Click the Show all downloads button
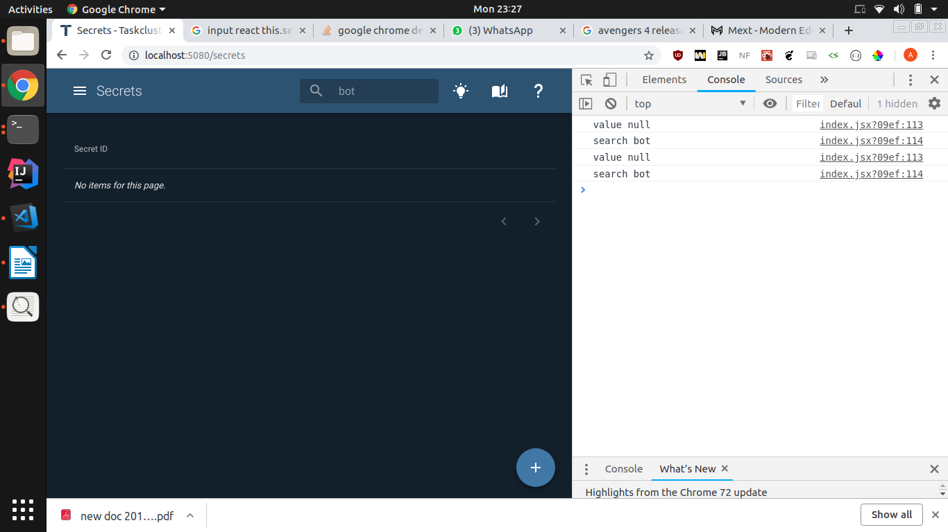Viewport: 948px width, 532px height. 891,515
